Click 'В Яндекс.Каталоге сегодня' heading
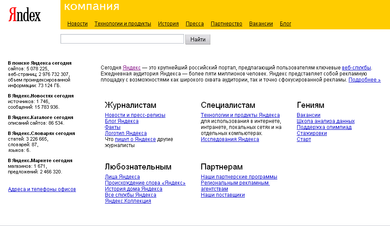 41,117
